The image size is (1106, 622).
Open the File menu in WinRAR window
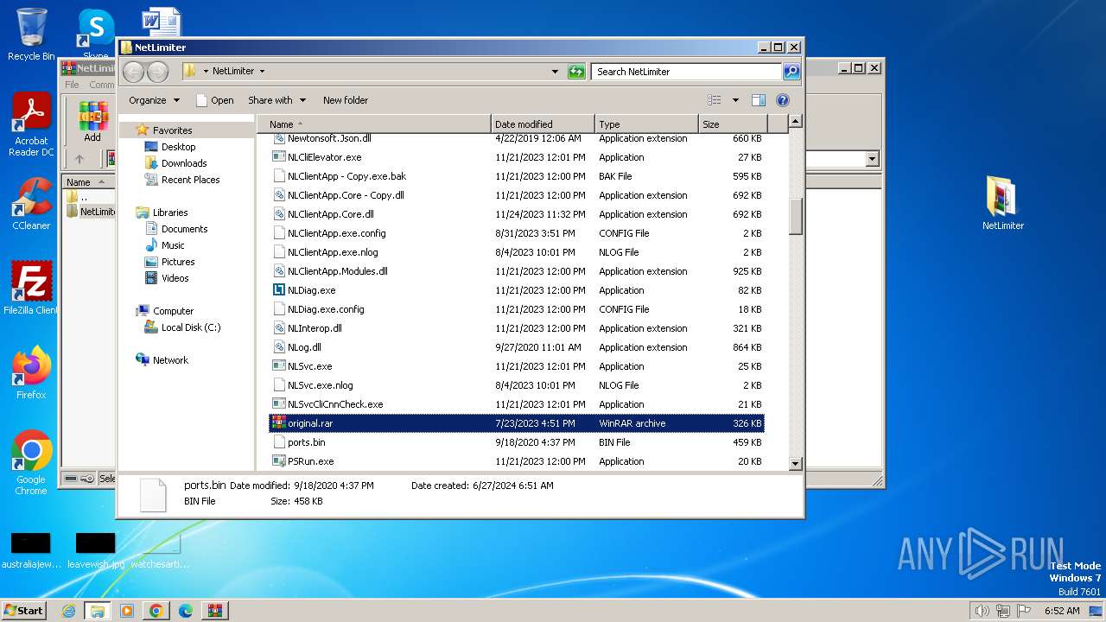[x=72, y=85]
